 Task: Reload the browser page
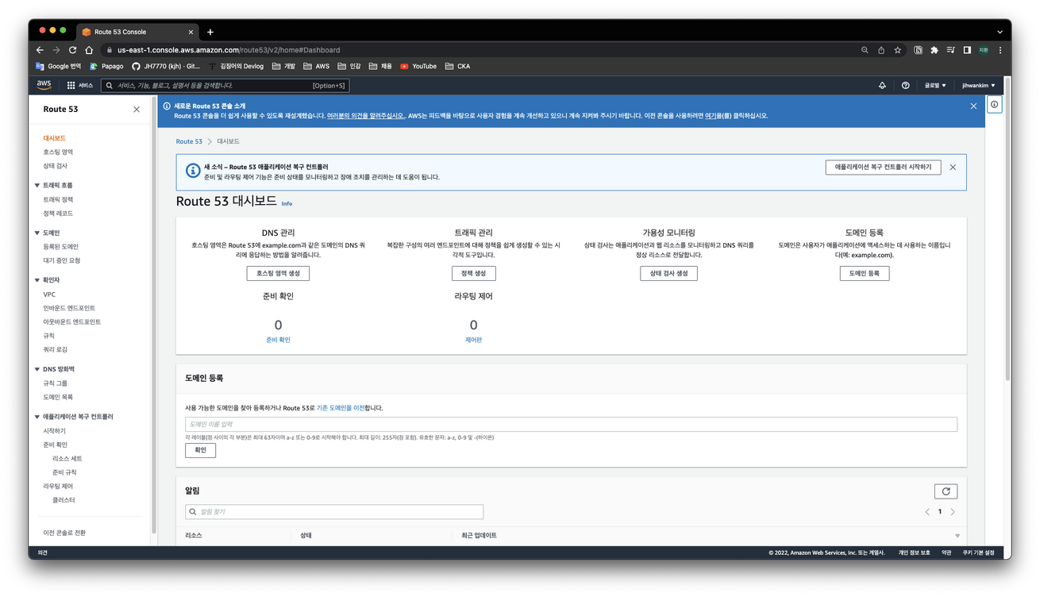point(72,50)
